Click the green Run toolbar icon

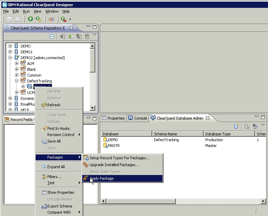tap(31, 19)
